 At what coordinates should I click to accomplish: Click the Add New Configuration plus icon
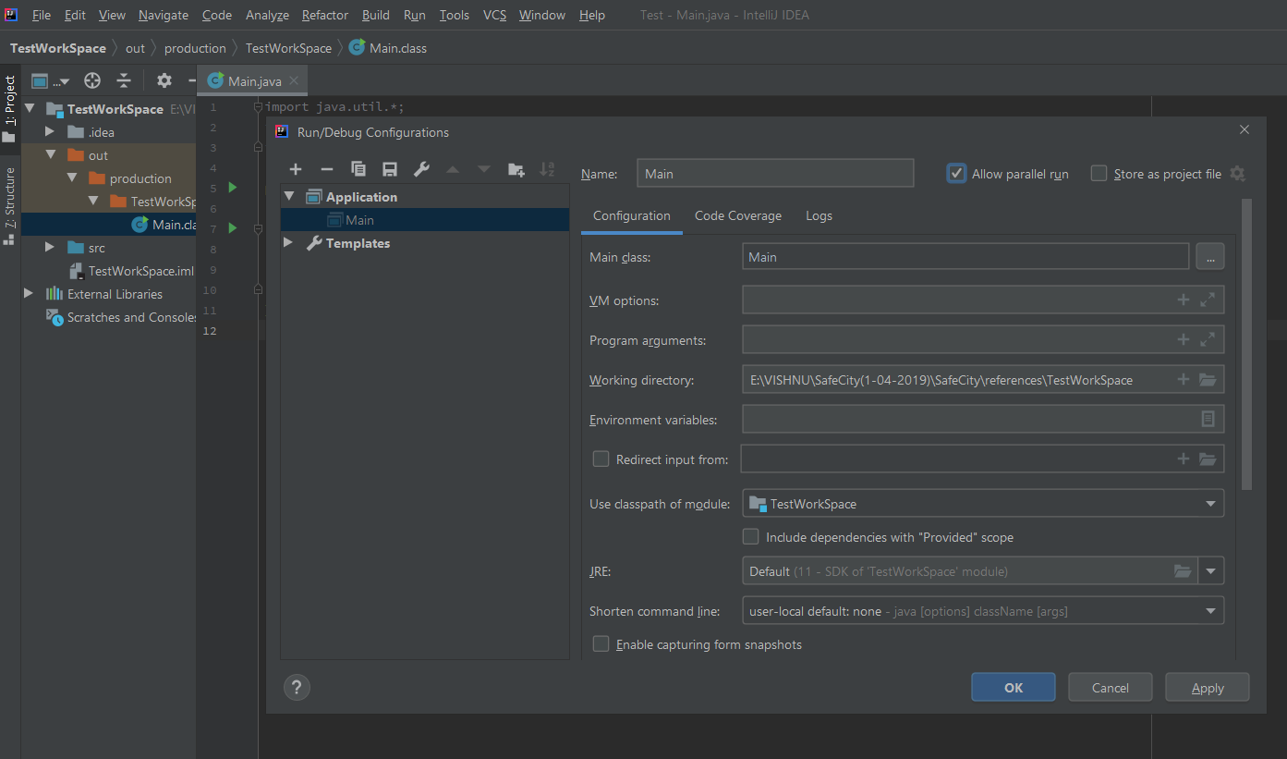(296, 169)
